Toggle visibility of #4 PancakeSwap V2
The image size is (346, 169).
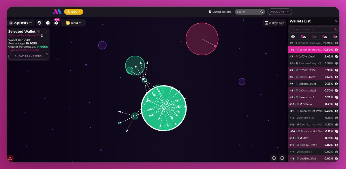336,63
